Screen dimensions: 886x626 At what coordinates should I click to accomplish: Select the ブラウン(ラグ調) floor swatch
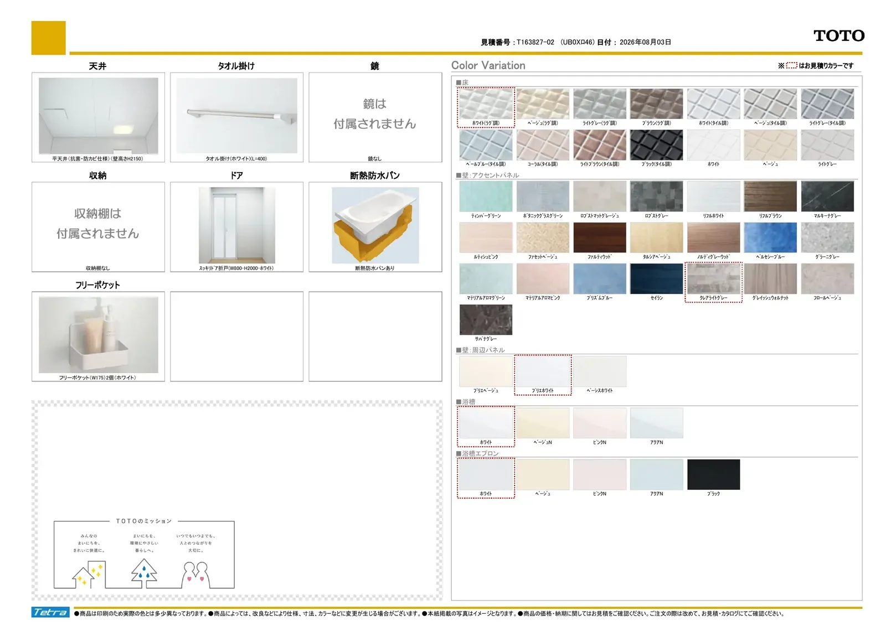(656, 104)
